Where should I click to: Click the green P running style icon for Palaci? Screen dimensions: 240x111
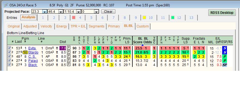point(224,61)
